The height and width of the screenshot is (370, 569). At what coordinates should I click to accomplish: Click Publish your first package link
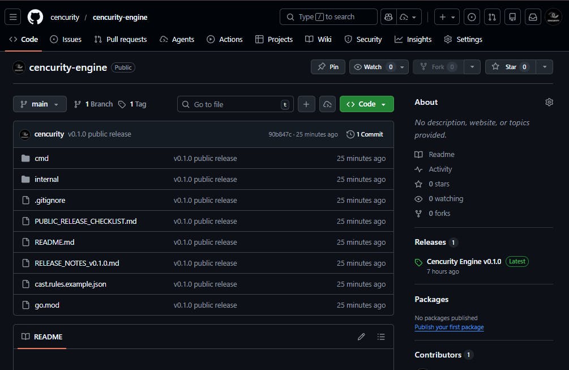coord(449,327)
